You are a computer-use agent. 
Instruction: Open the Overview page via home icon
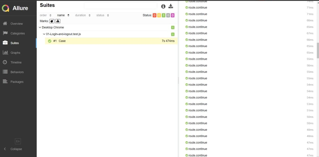pyautogui.click(x=5, y=23)
